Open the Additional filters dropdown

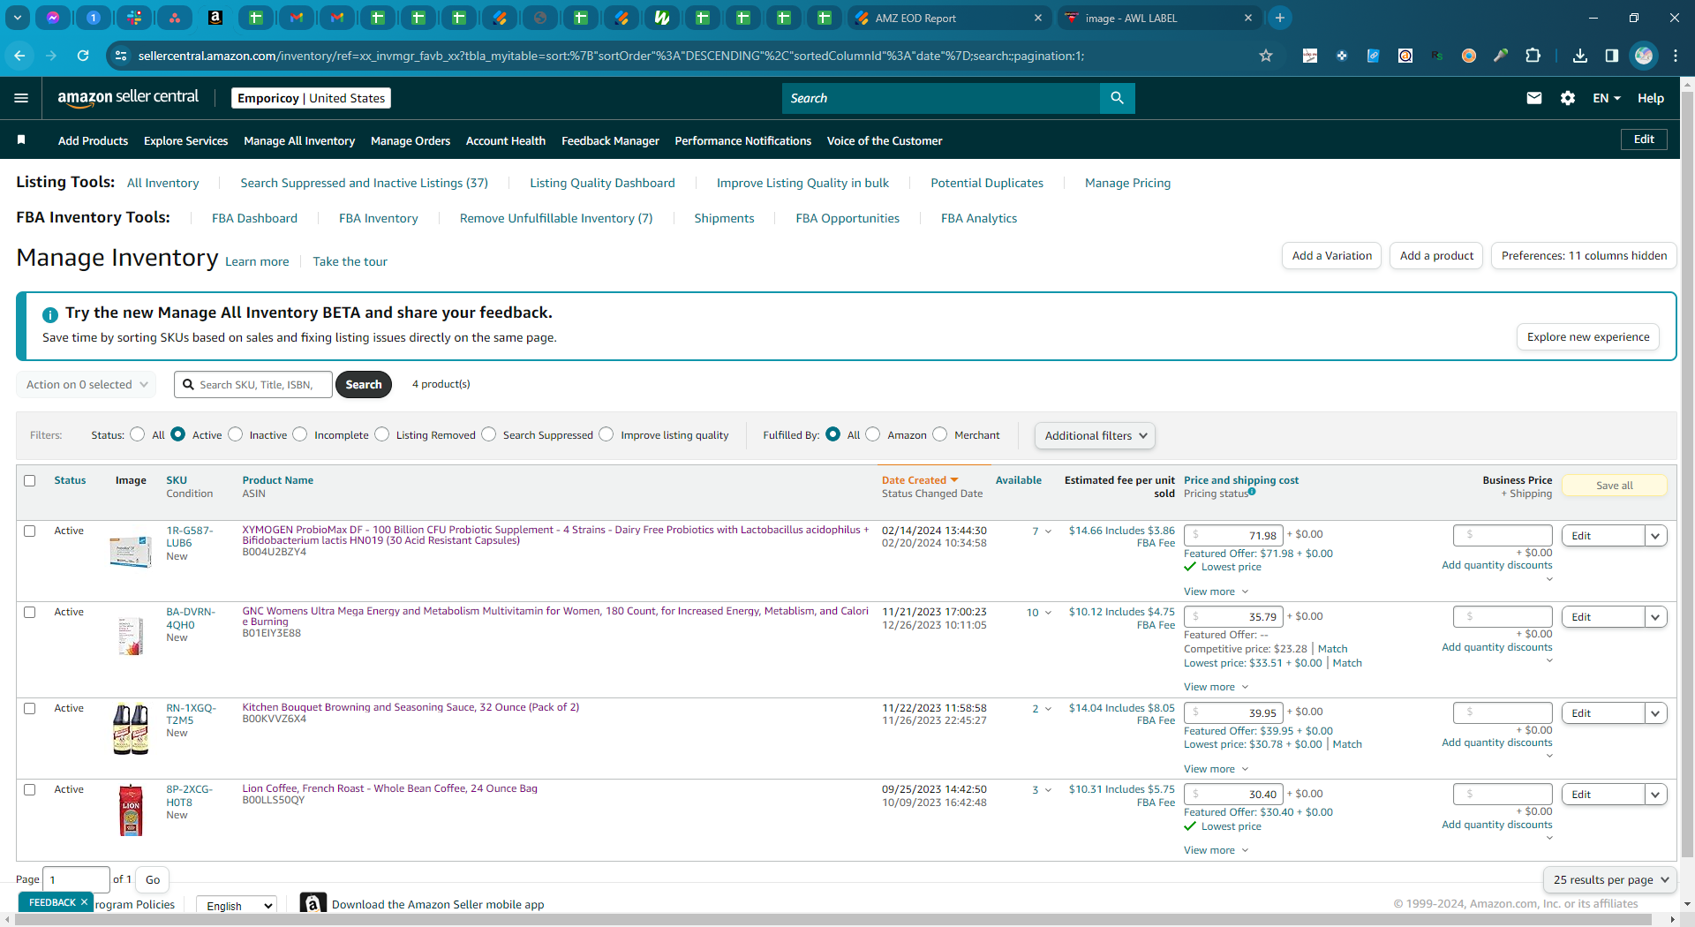tap(1095, 435)
